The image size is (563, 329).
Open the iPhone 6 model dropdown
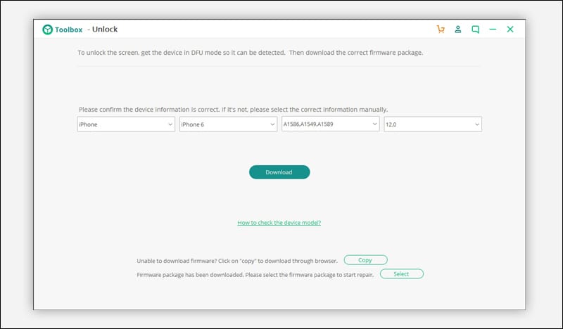(x=228, y=124)
